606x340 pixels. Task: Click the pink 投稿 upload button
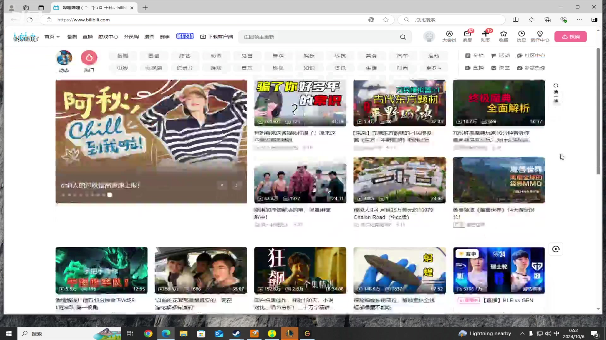coord(571,37)
